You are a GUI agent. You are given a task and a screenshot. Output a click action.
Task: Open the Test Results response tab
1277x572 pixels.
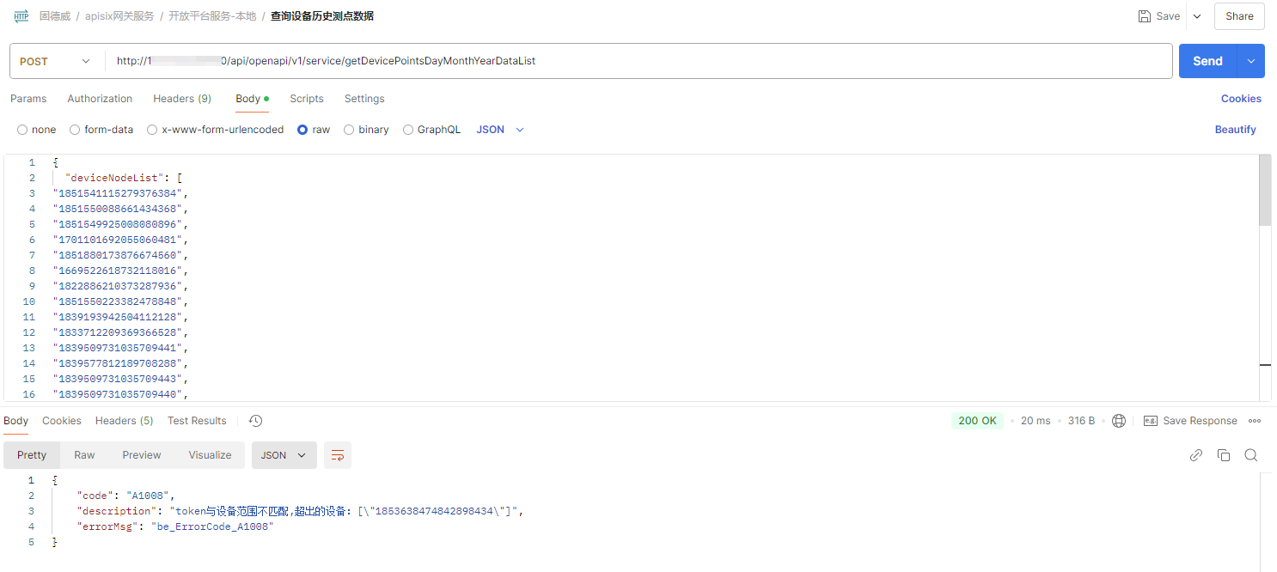[197, 421]
